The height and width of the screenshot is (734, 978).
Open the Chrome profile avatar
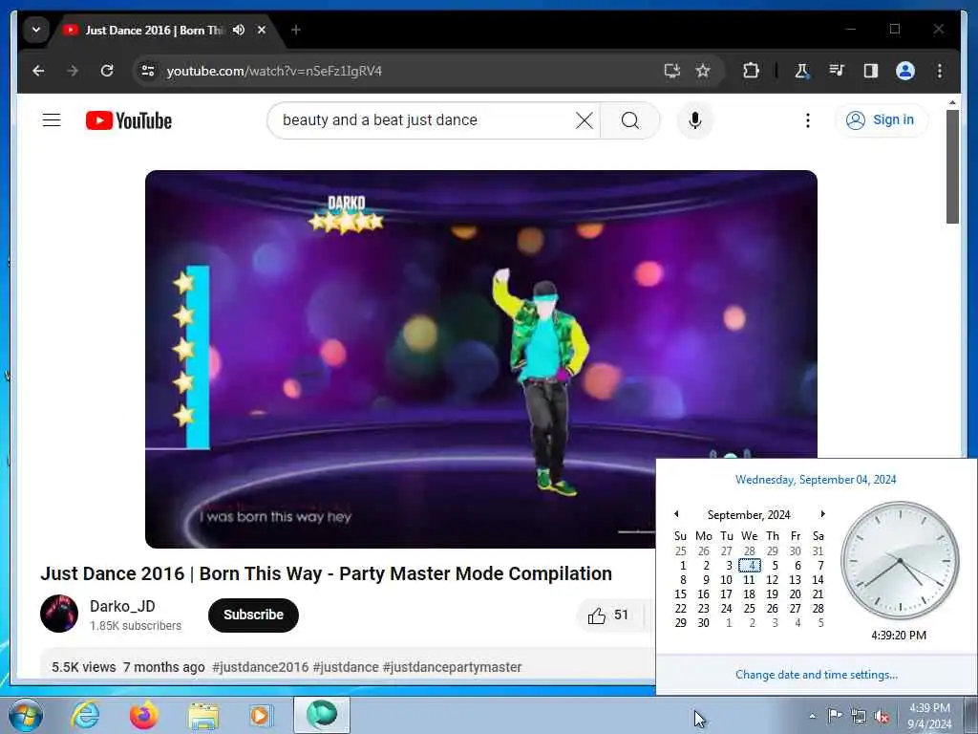coord(905,71)
